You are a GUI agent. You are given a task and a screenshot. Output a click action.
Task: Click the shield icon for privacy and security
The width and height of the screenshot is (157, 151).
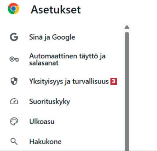click(14, 81)
